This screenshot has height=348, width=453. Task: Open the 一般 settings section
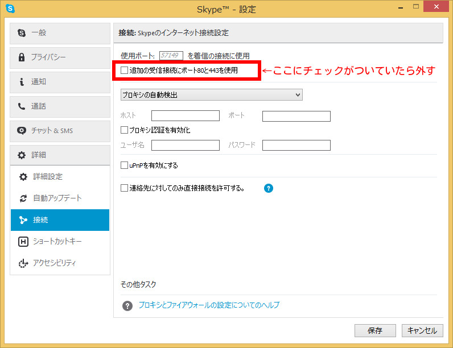(x=60, y=34)
